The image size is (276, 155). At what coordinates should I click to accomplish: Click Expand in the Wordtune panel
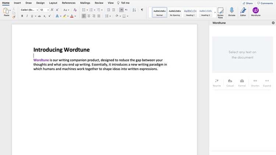(x=267, y=83)
